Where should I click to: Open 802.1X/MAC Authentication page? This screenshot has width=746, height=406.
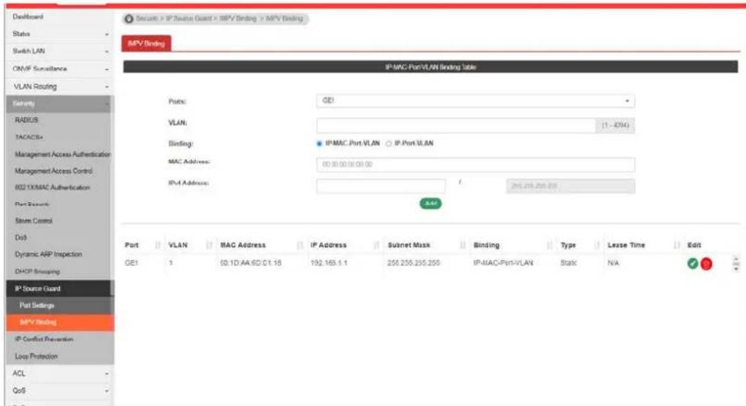[x=53, y=187]
